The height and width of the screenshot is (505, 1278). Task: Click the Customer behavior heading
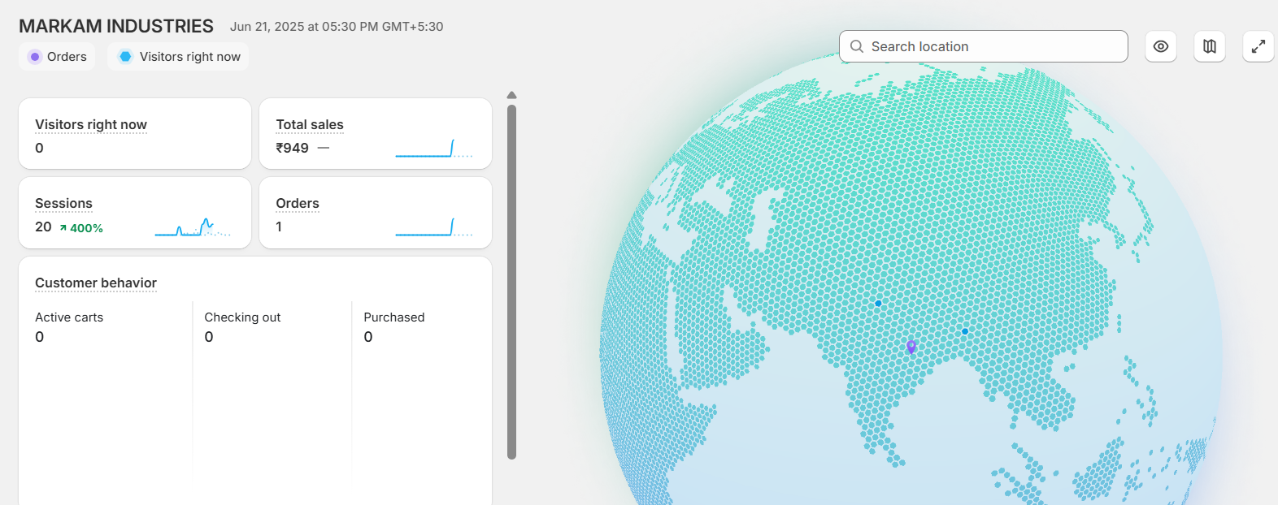point(95,283)
